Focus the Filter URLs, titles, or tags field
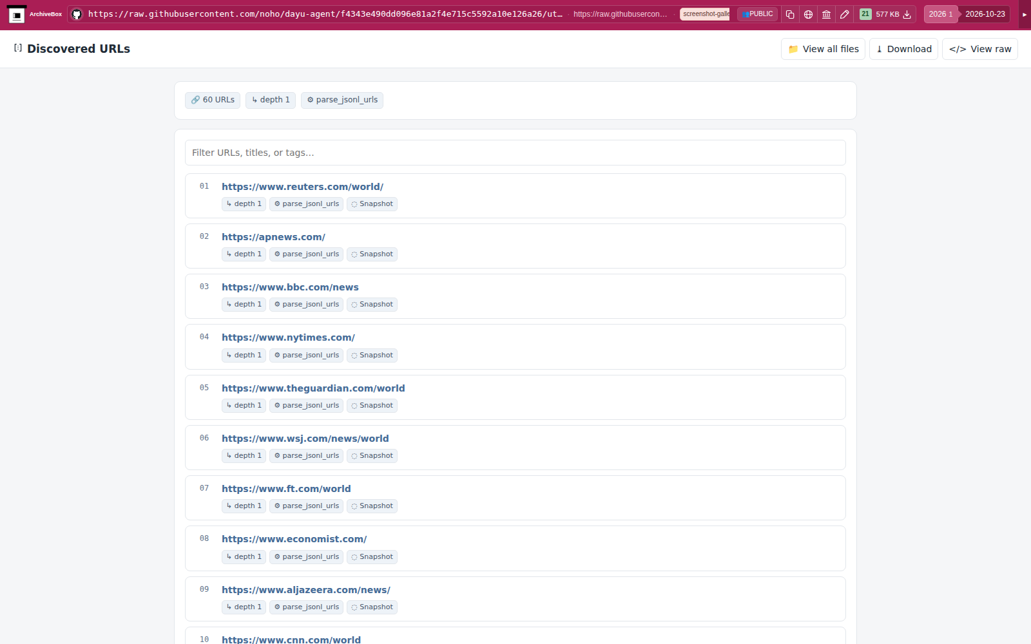 tap(515, 153)
